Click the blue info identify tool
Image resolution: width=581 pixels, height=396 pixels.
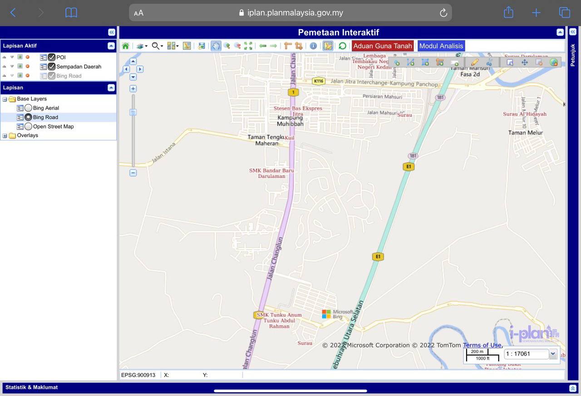click(313, 46)
